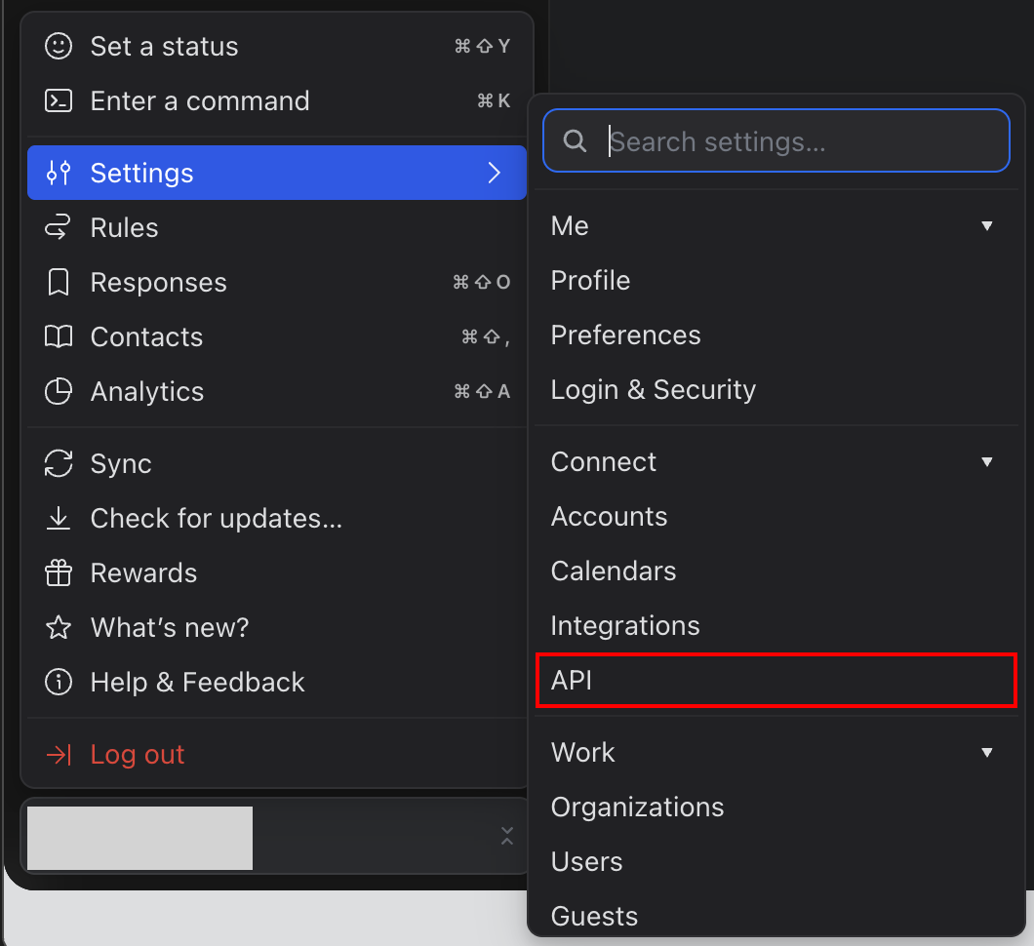Click the magnifier icon in settings search
This screenshot has width=1034, height=946.
point(575,140)
